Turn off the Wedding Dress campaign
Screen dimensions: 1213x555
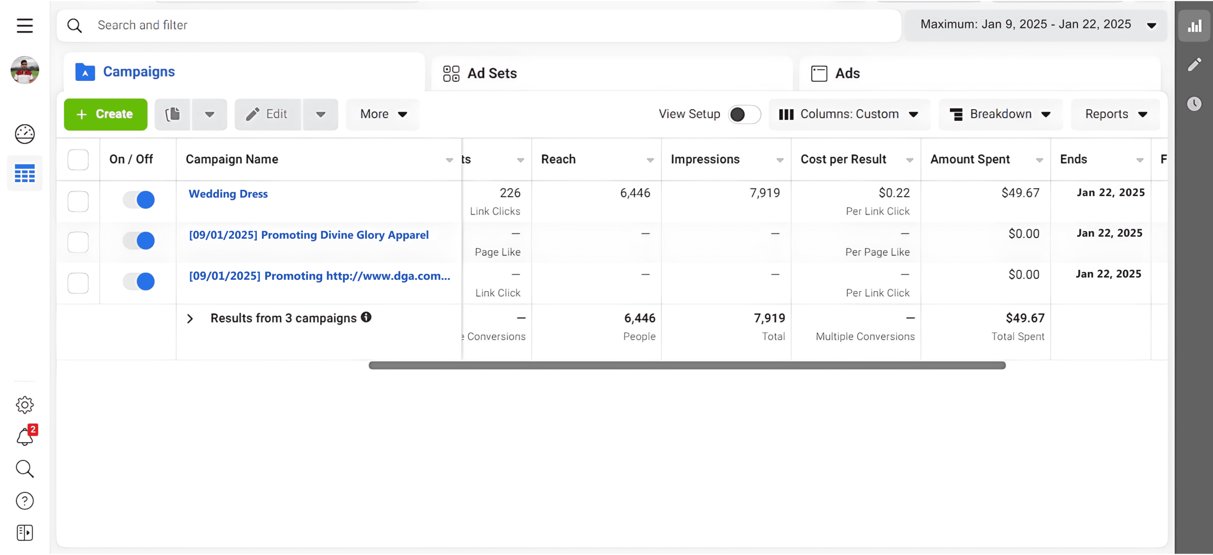(139, 200)
